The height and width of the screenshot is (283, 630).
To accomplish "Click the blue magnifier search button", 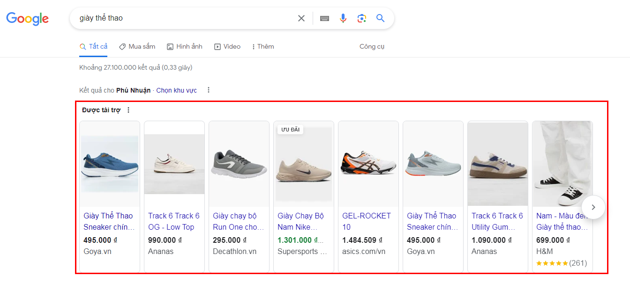I will (380, 18).
